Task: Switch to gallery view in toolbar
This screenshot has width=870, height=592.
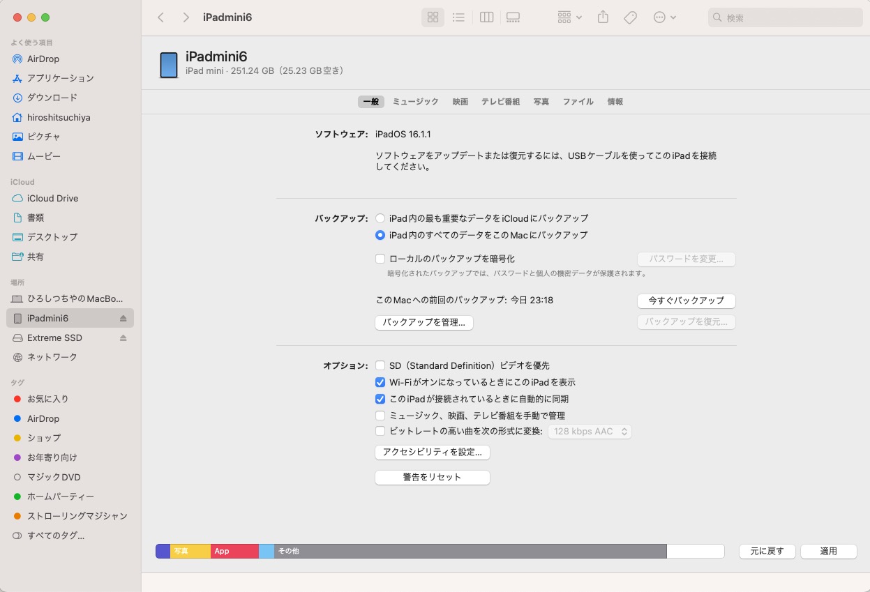Action: 513,17
